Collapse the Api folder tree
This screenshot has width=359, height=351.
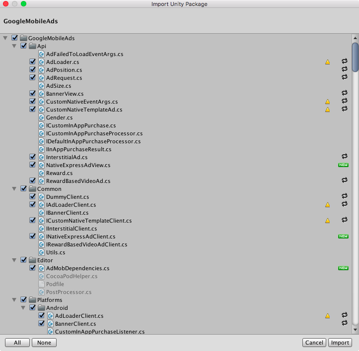[14, 46]
